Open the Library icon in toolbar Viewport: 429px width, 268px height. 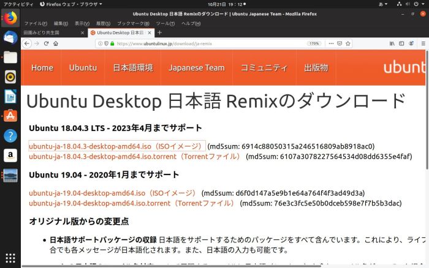[x=392, y=43]
